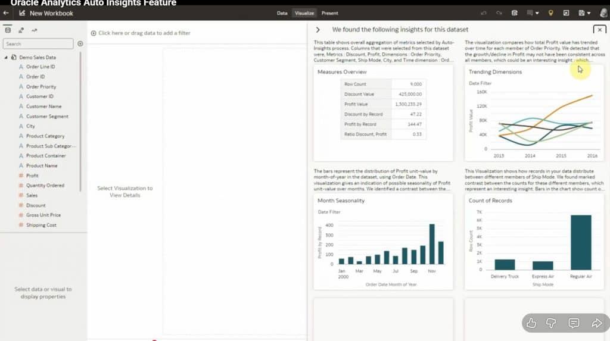The width and height of the screenshot is (610, 341).
Task: Click the add button beside Search
Action: (x=80, y=43)
